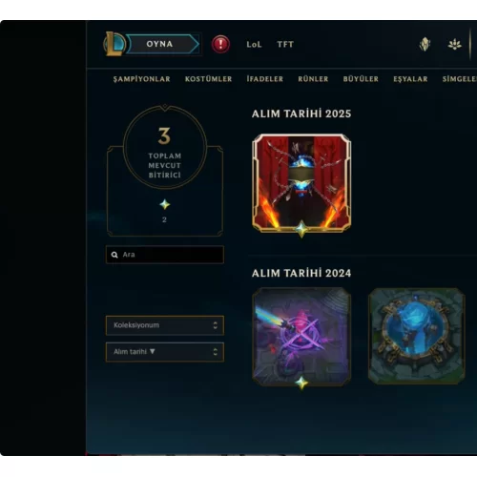Open the lotus flower icon in header

[454, 44]
